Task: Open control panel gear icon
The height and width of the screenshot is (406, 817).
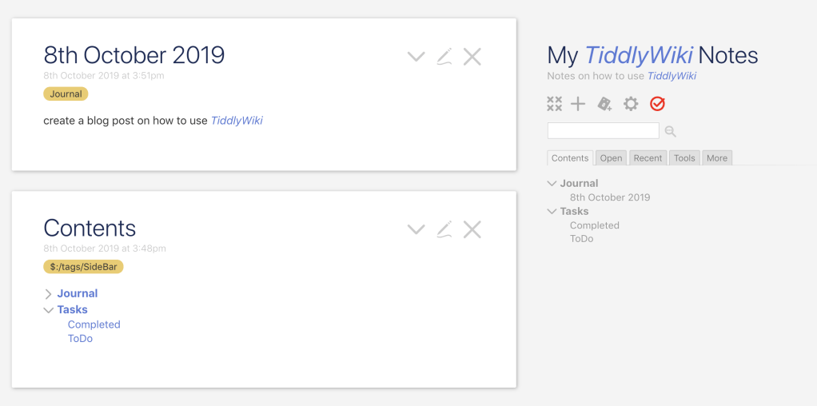Action: (631, 104)
